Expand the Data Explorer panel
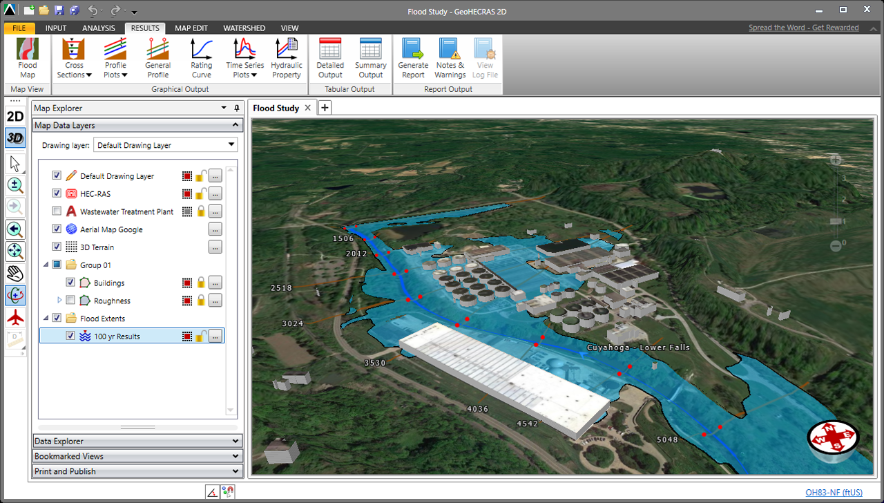The image size is (884, 503). [137, 441]
